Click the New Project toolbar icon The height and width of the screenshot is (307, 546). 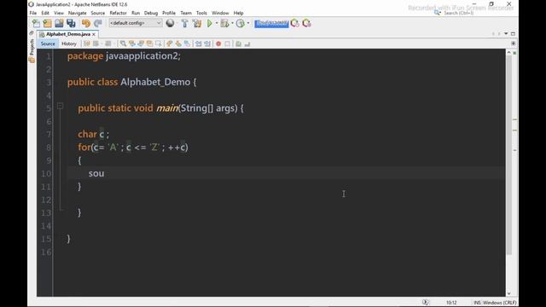tap(48, 23)
